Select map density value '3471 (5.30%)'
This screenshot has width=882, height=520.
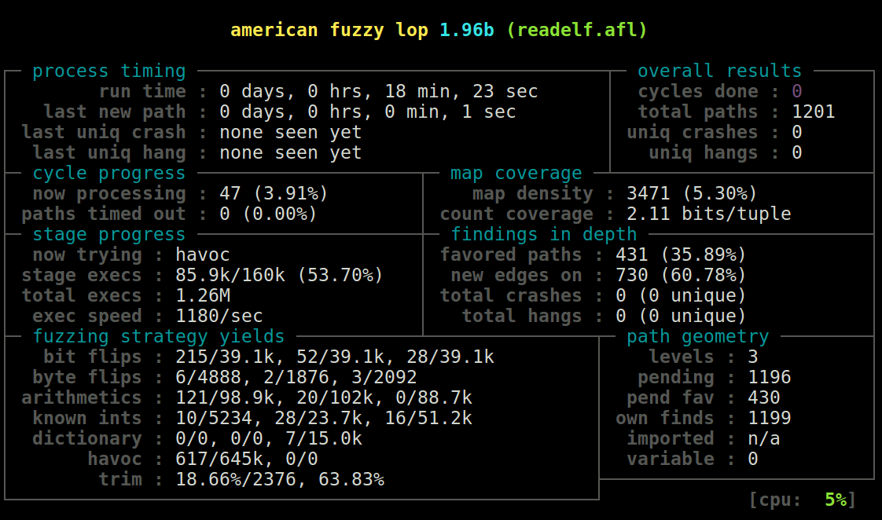coord(692,194)
